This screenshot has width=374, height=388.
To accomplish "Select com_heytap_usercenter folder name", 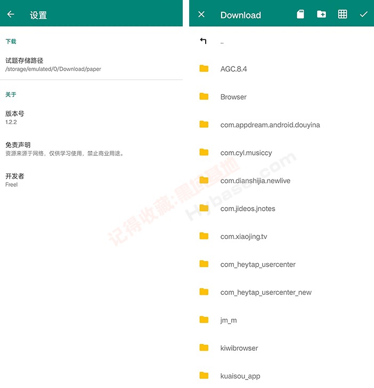I will pos(258,265).
